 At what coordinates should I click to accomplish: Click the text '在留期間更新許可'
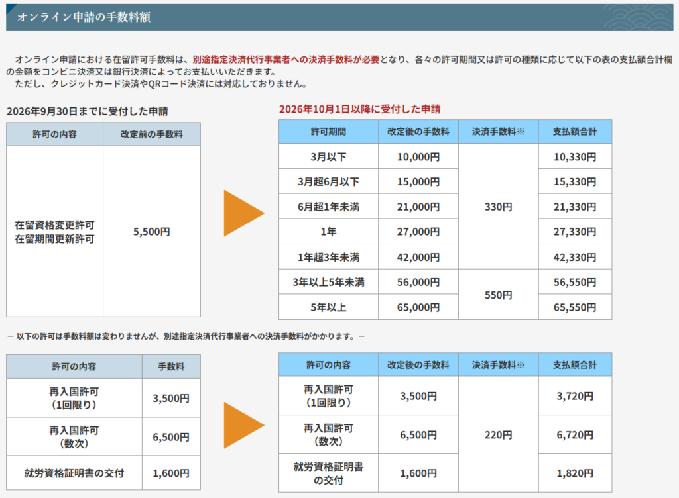point(54,239)
